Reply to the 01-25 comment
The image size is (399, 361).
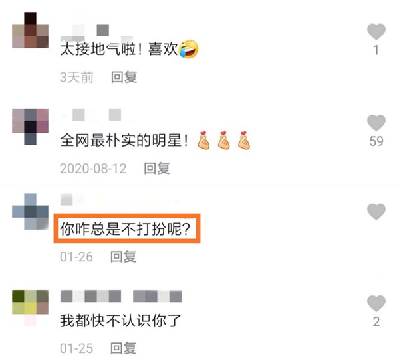point(123,348)
